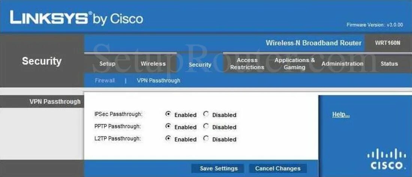Open the Firewall sub-menu
Image resolution: width=412 pixels, height=177 pixels.
(x=104, y=81)
